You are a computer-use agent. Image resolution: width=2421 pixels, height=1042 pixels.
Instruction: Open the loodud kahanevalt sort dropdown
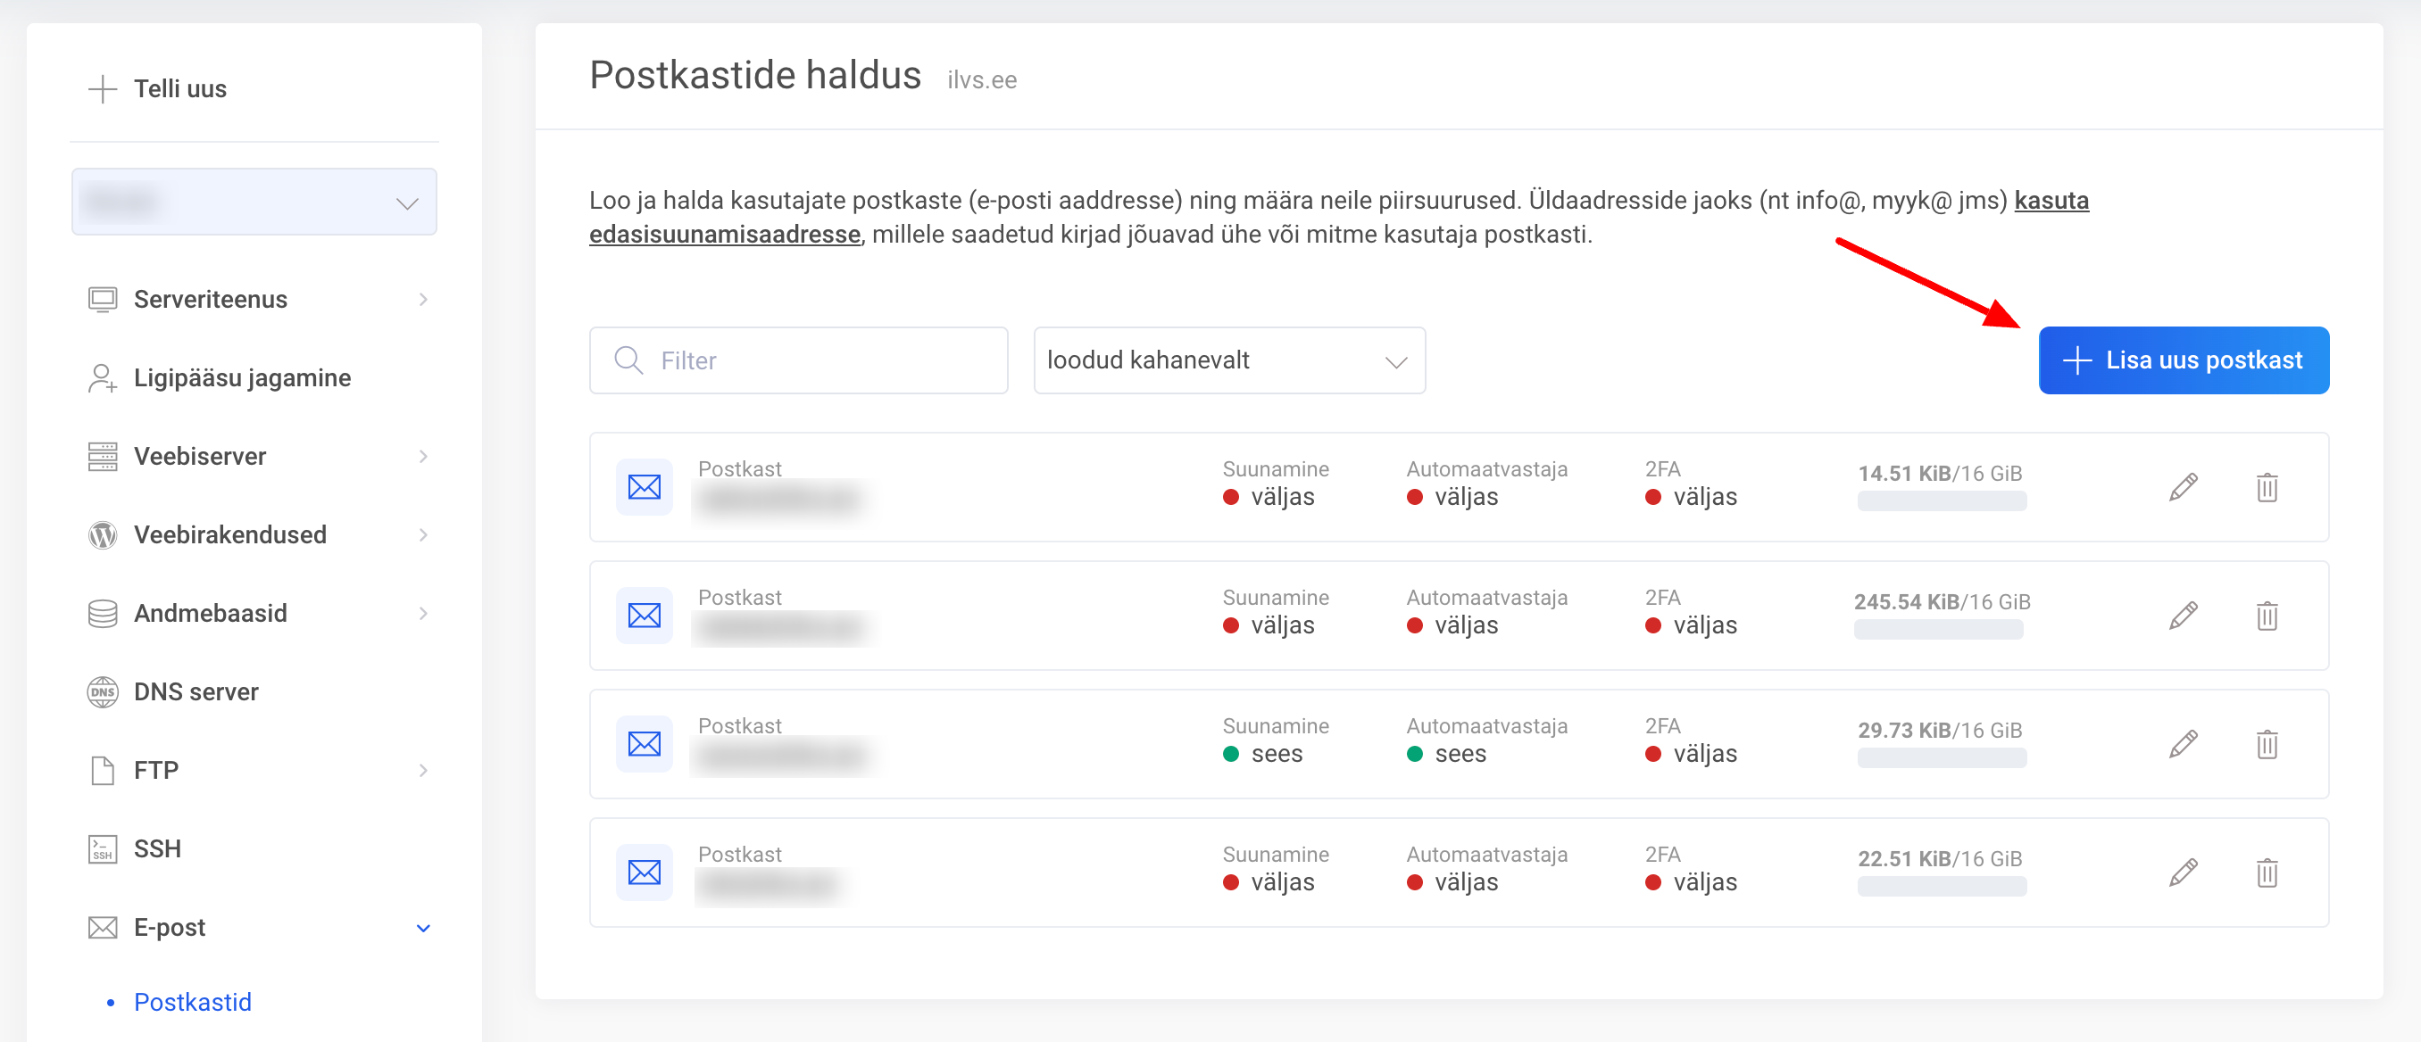tap(1228, 360)
